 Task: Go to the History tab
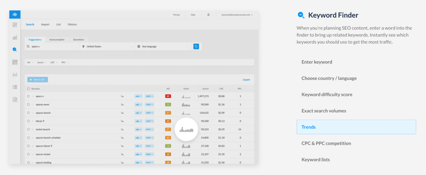click(x=72, y=24)
